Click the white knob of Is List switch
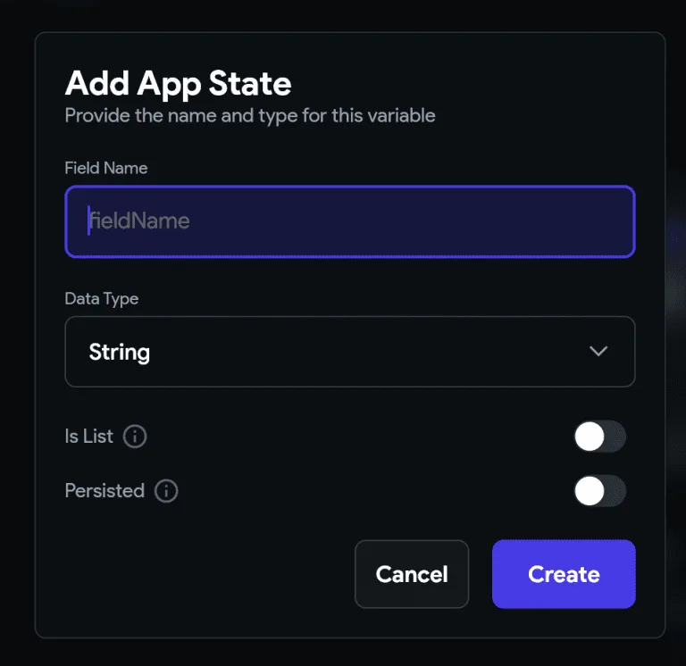Image resolution: width=686 pixels, height=666 pixels. pyautogui.click(x=590, y=437)
